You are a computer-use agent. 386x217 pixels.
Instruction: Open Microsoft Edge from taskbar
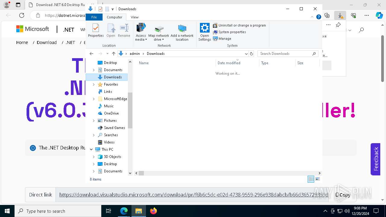124,211
